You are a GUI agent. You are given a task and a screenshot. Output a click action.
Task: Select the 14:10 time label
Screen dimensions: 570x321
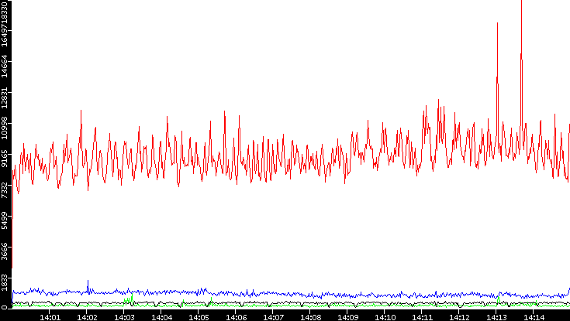pos(385,318)
